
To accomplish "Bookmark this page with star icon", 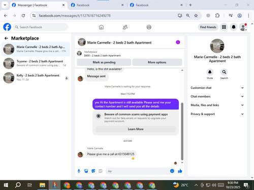I will (x=196, y=16).
